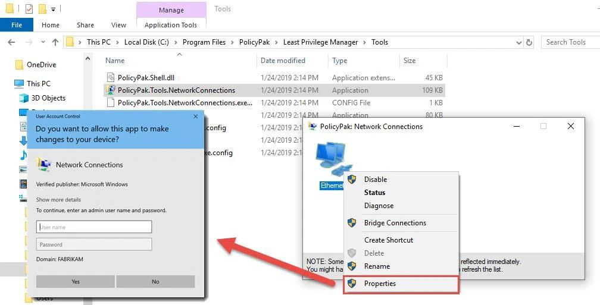600x305 pixels.
Task: Click the 3D Objects folder icon
Action: click(24, 98)
